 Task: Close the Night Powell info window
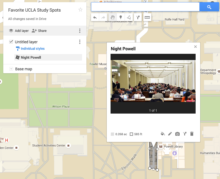(x=195, y=47)
